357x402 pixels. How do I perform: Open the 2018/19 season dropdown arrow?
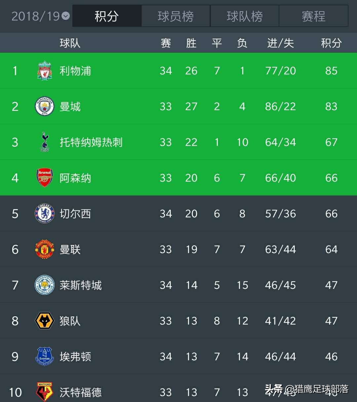coord(66,16)
